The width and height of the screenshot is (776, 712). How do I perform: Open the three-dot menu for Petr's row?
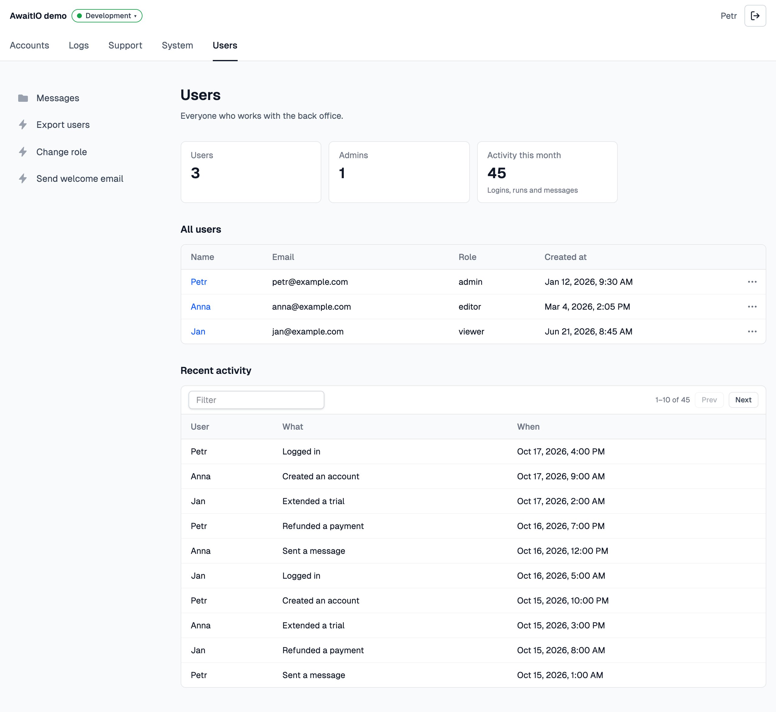click(752, 282)
